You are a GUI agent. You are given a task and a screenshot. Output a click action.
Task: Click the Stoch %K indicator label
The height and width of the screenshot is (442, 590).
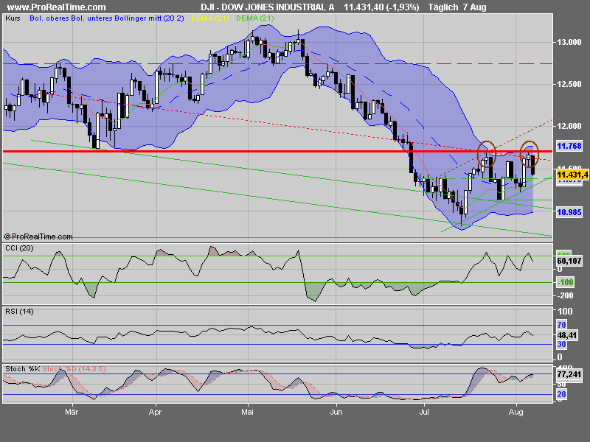coord(23,369)
